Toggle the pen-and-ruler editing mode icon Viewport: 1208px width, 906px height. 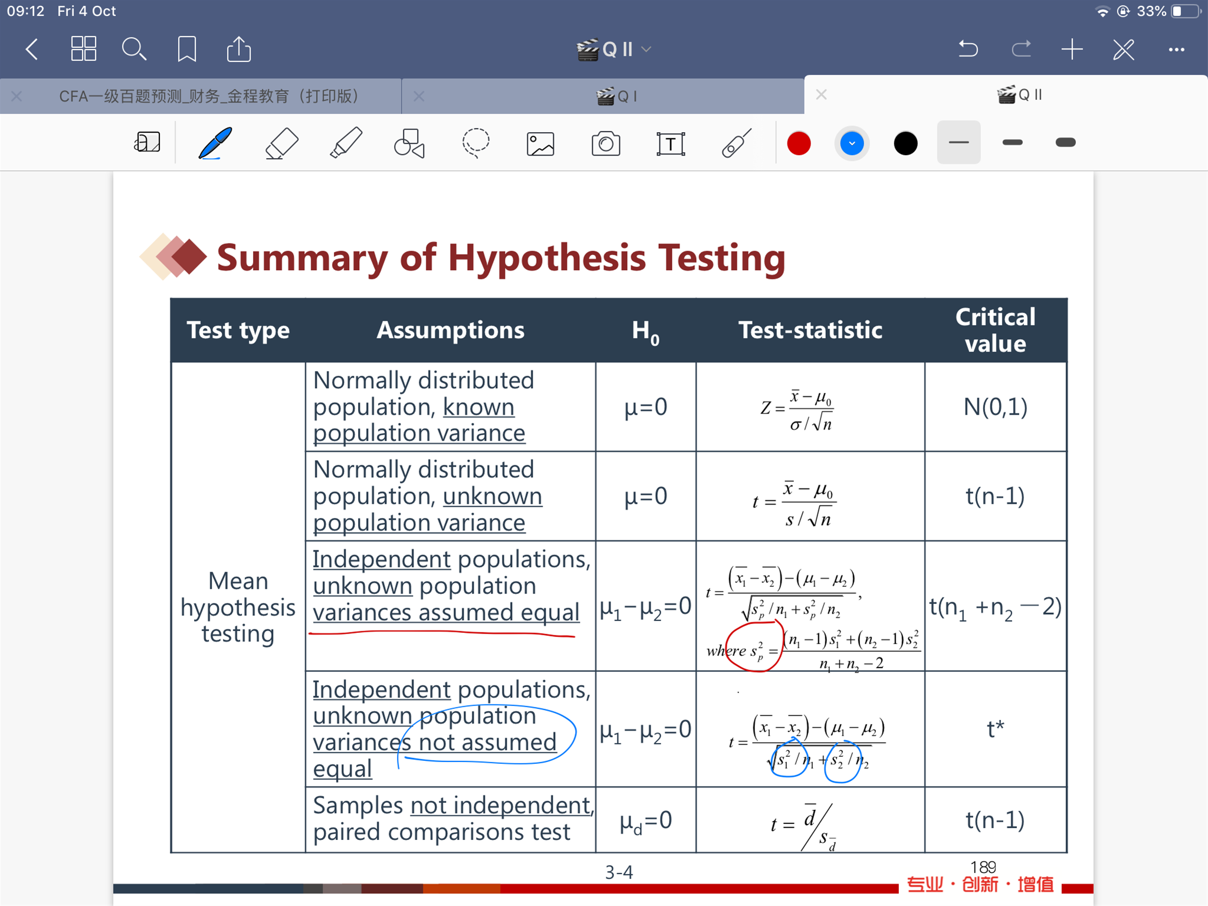click(x=1124, y=50)
